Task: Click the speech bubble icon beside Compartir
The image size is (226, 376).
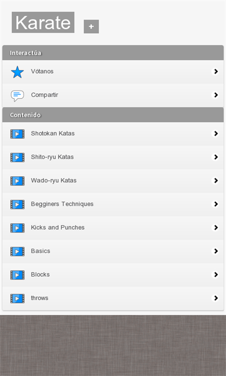Action: pyautogui.click(x=17, y=95)
